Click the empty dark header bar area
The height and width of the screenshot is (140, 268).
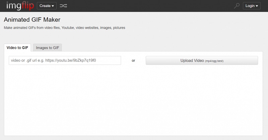tap(151, 6)
